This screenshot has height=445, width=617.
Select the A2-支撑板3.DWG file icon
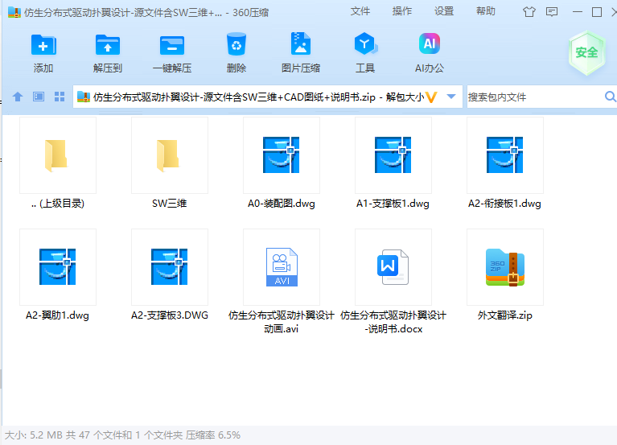[170, 267]
